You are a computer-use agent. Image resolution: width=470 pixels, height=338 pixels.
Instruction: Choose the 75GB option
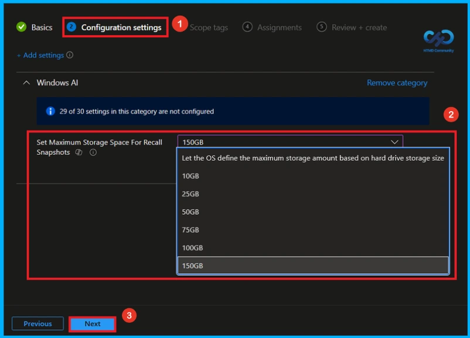pyautogui.click(x=313, y=230)
